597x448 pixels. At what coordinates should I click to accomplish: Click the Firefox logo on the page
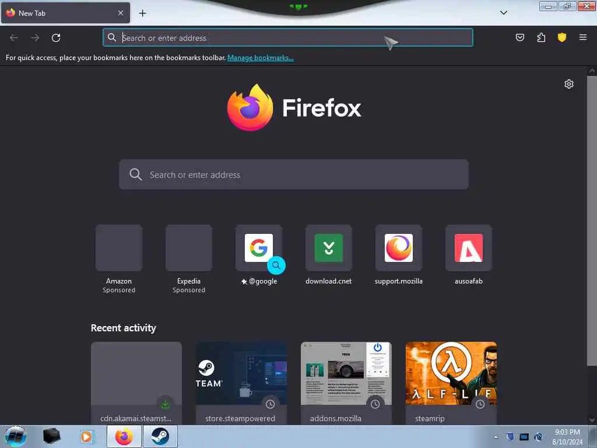[x=294, y=108]
